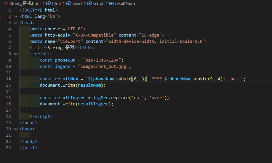Click the HTML file icon in breadcrumb
272x163 pixels.
tap(6, 3)
